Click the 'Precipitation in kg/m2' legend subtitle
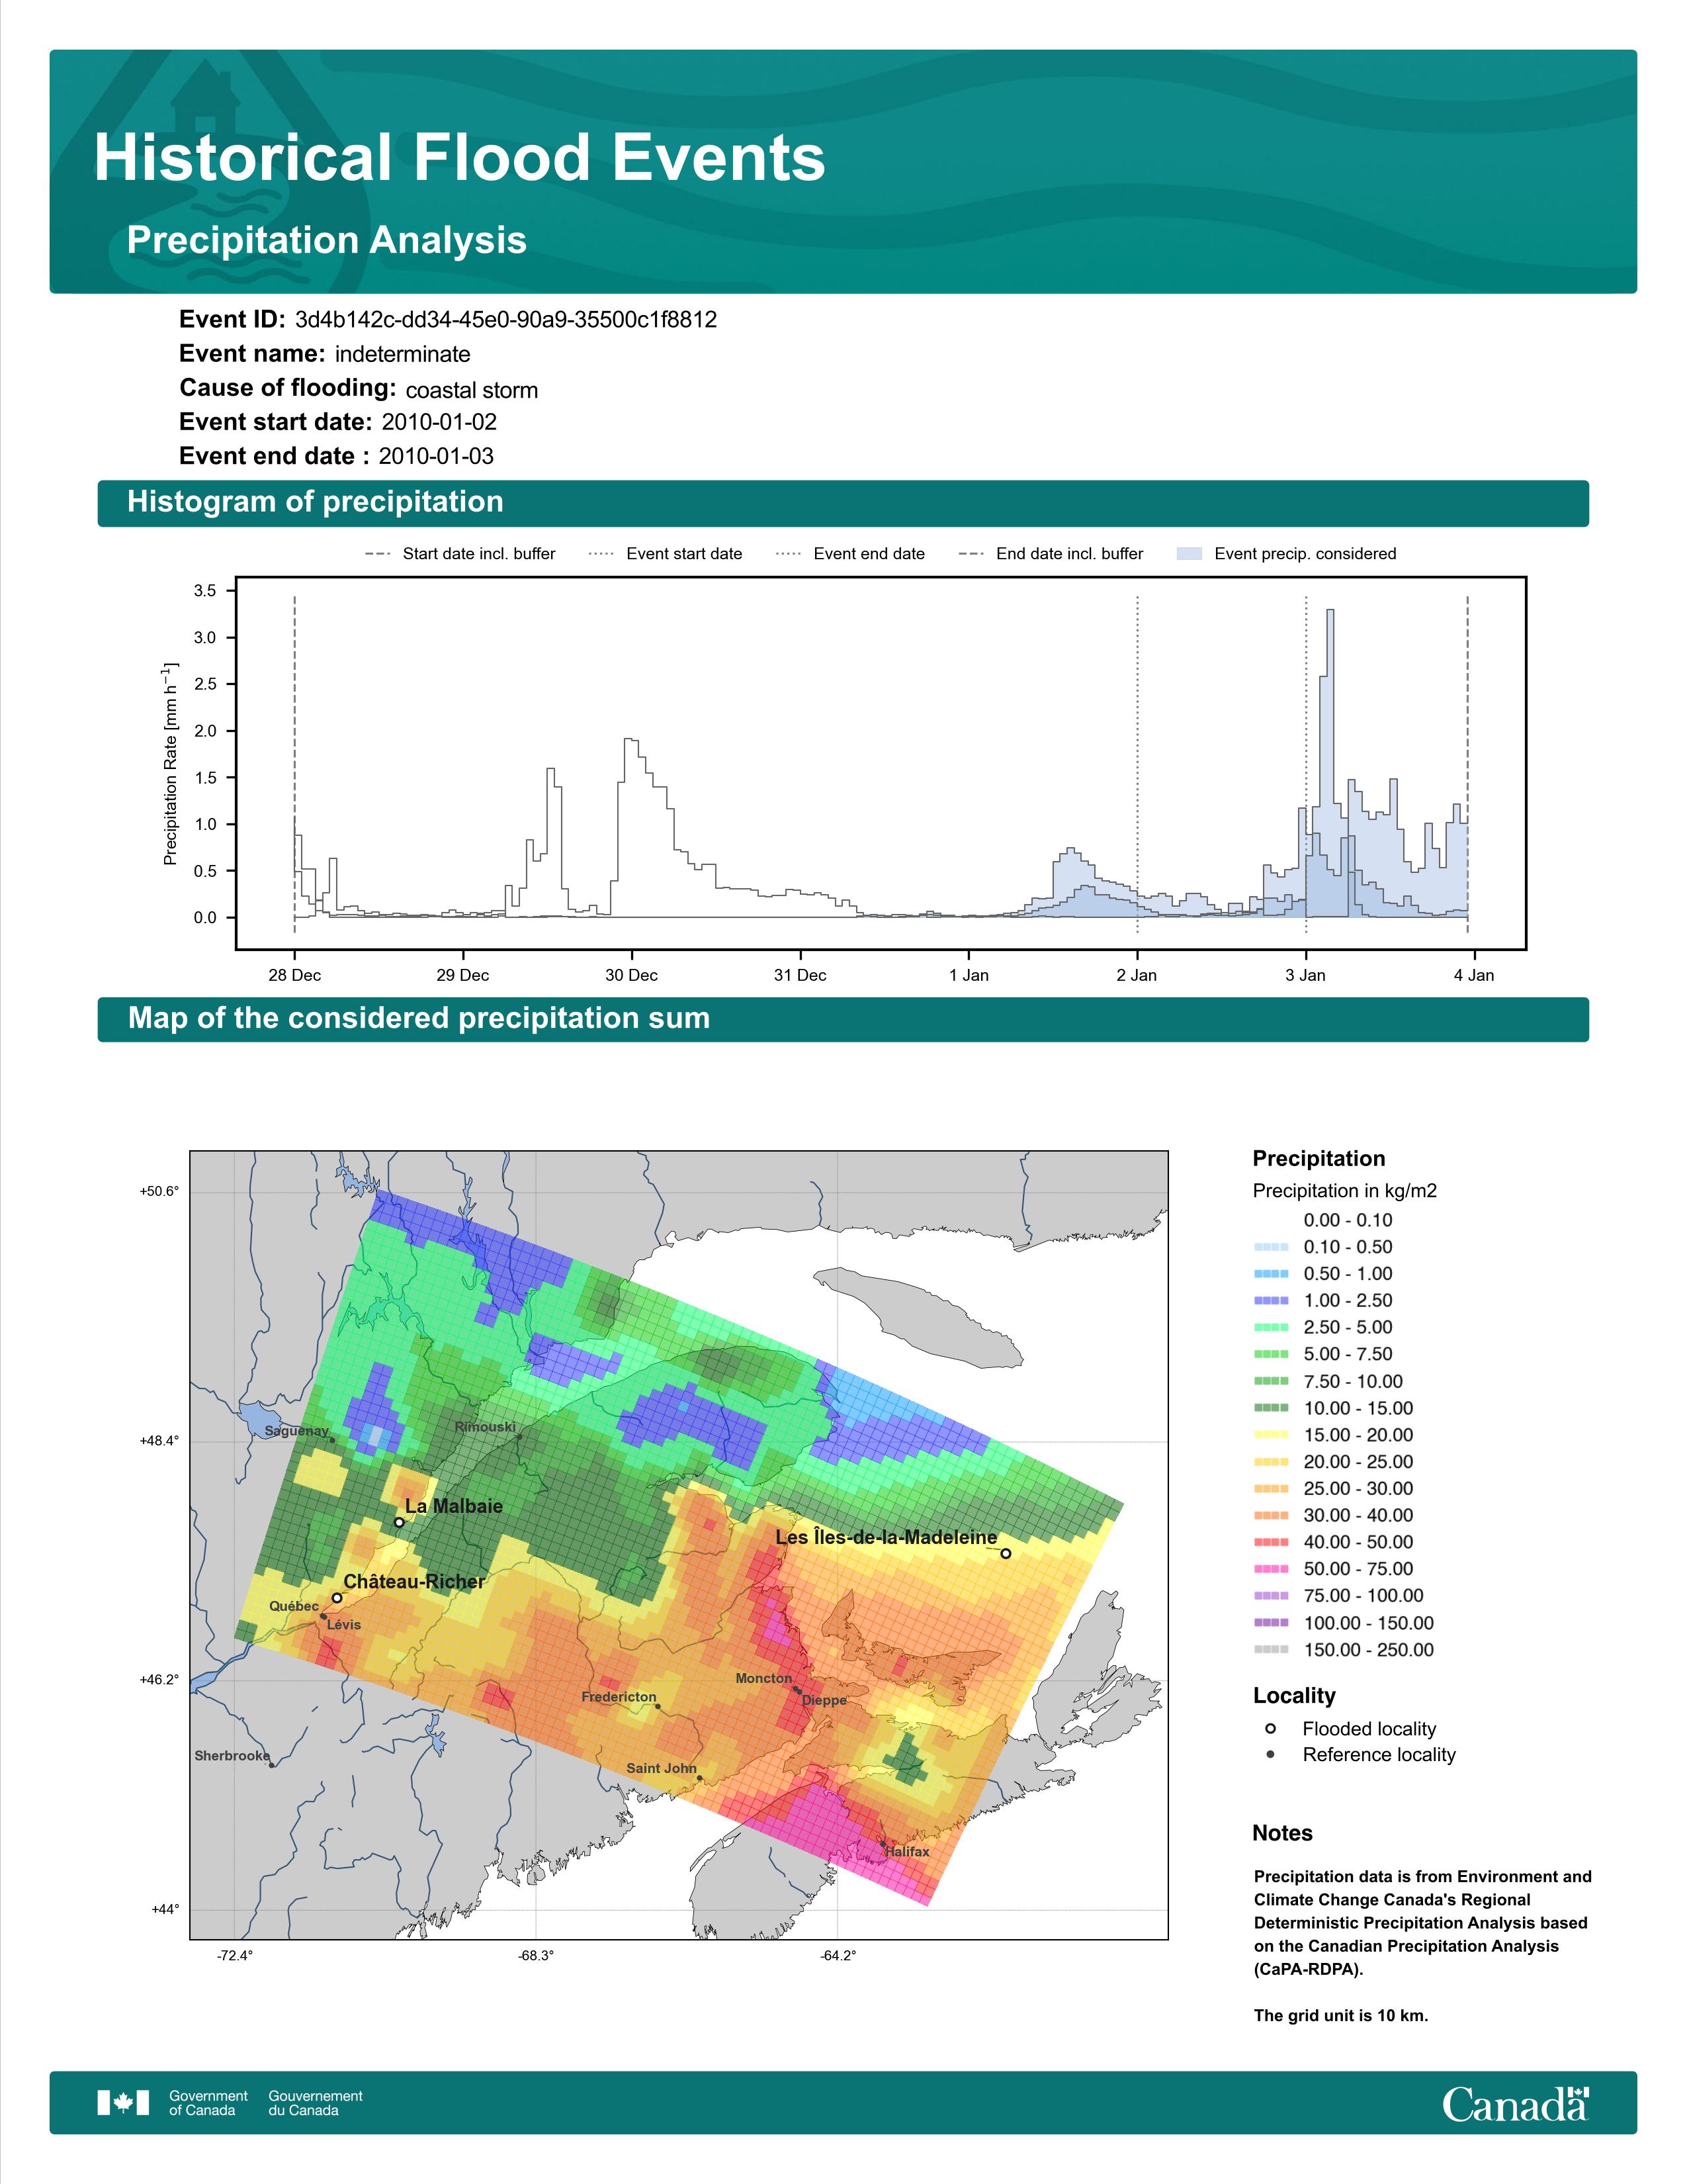1687x2184 pixels. tap(1345, 1191)
